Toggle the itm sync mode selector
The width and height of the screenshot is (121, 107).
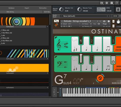92,62
